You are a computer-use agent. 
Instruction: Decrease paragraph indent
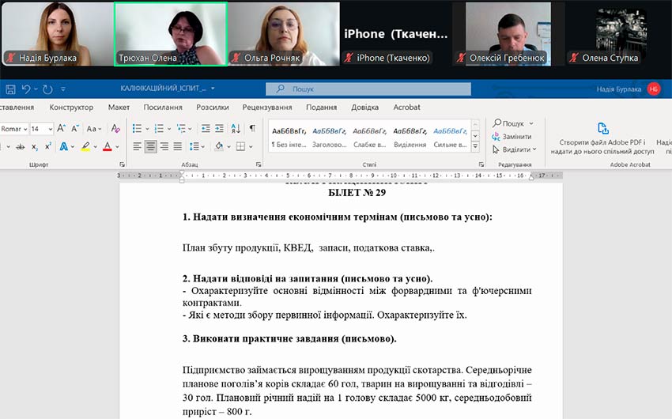tap(206, 129)
